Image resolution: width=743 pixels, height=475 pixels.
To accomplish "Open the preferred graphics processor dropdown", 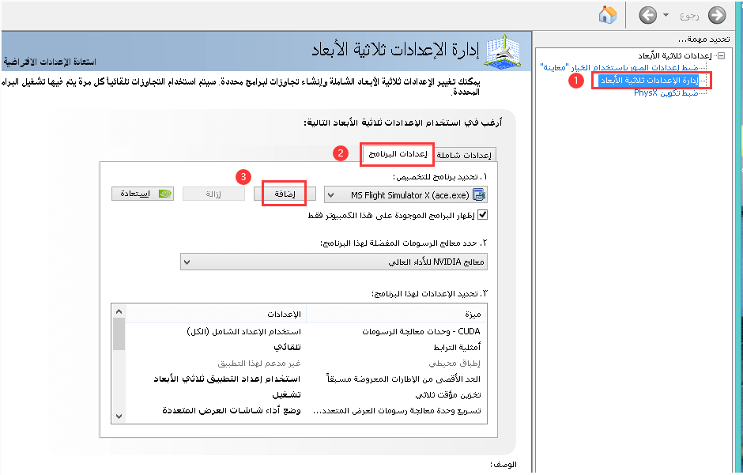I will 334,262.
